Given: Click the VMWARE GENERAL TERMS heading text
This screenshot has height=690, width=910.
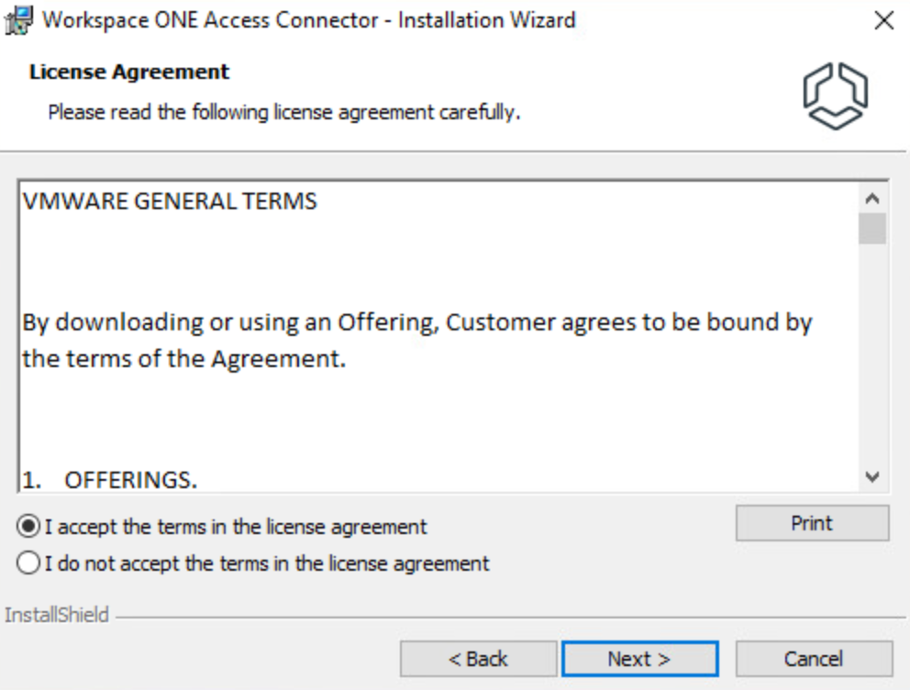Looking at the screenshot, I should [170, 202].
